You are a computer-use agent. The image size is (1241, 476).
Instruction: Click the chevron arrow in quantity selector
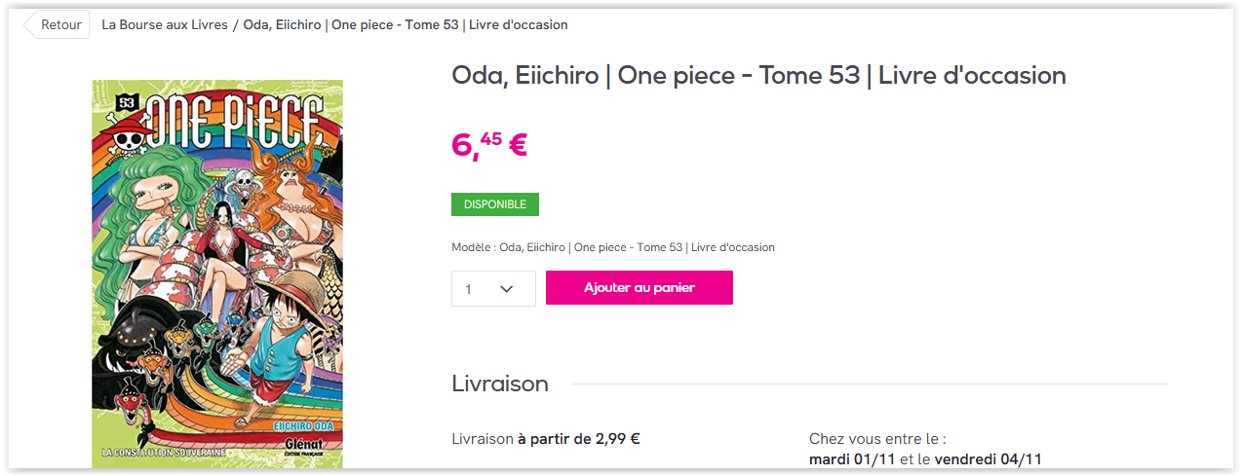(506, 288)
